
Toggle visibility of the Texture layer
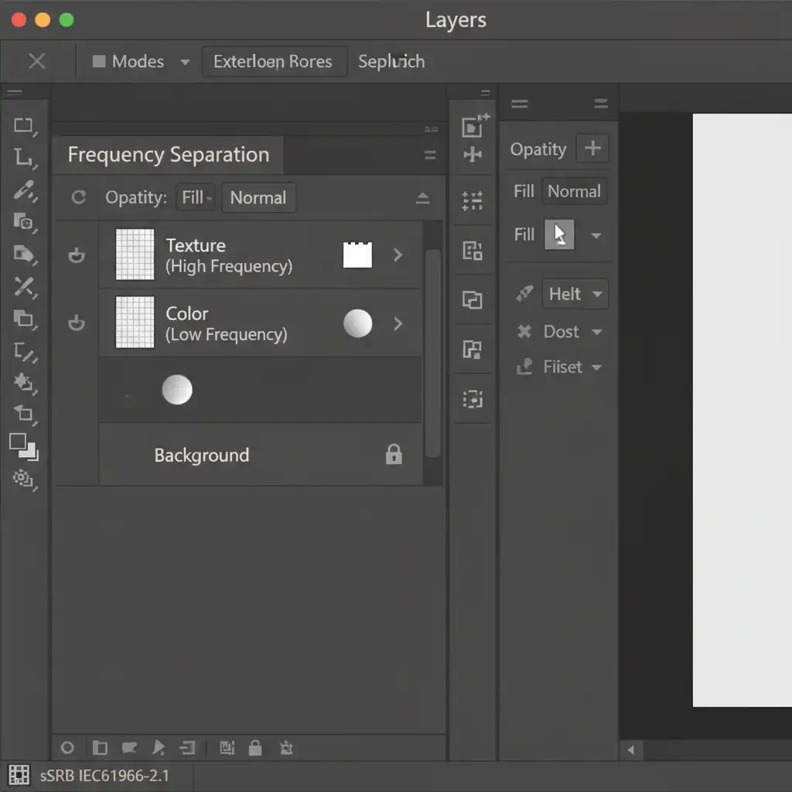click(x=77, y=255)
